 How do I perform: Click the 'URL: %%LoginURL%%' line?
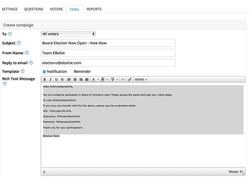coord(57,111)
